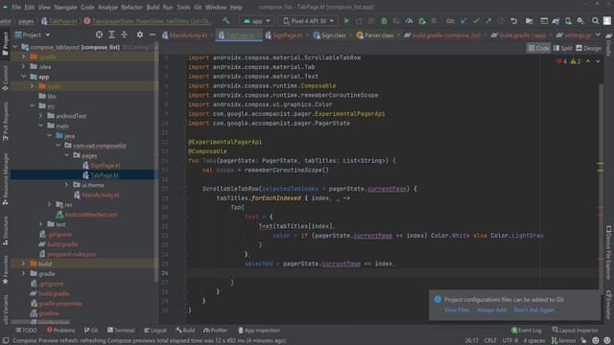Viewport: 614px width, 345px height.
Task: Click Don't Ask Again link
Action: tap(534, 310)
